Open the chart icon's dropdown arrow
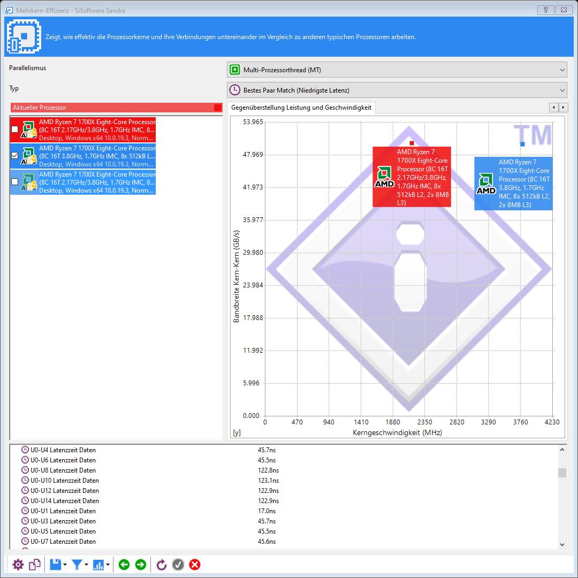 pos(108,565)
